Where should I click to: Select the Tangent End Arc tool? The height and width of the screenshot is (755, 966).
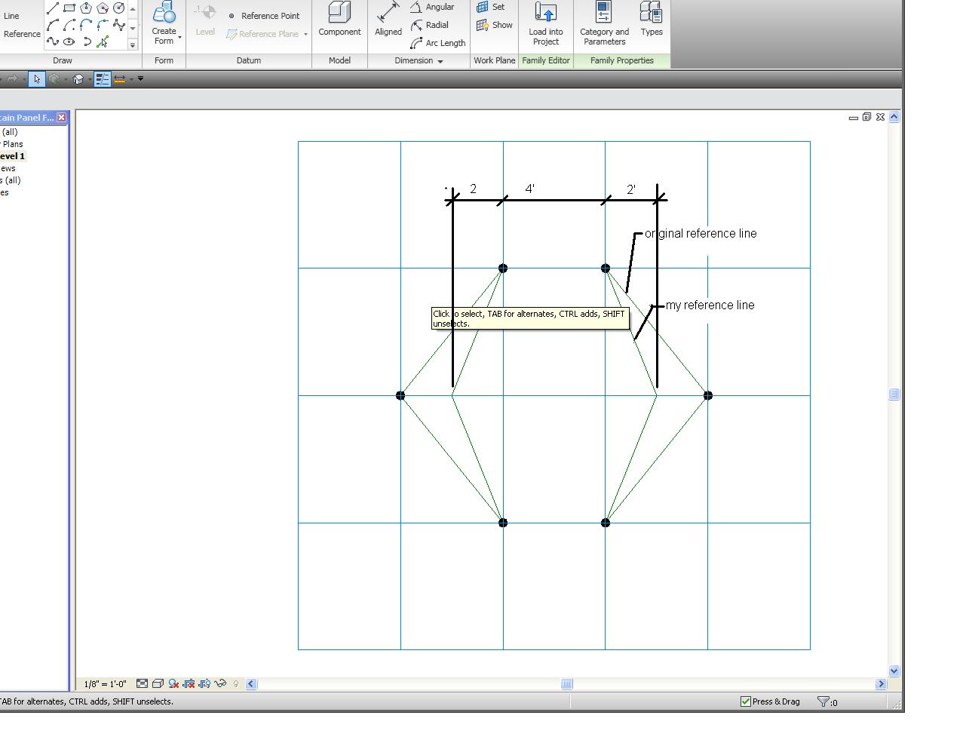(86, 25)
